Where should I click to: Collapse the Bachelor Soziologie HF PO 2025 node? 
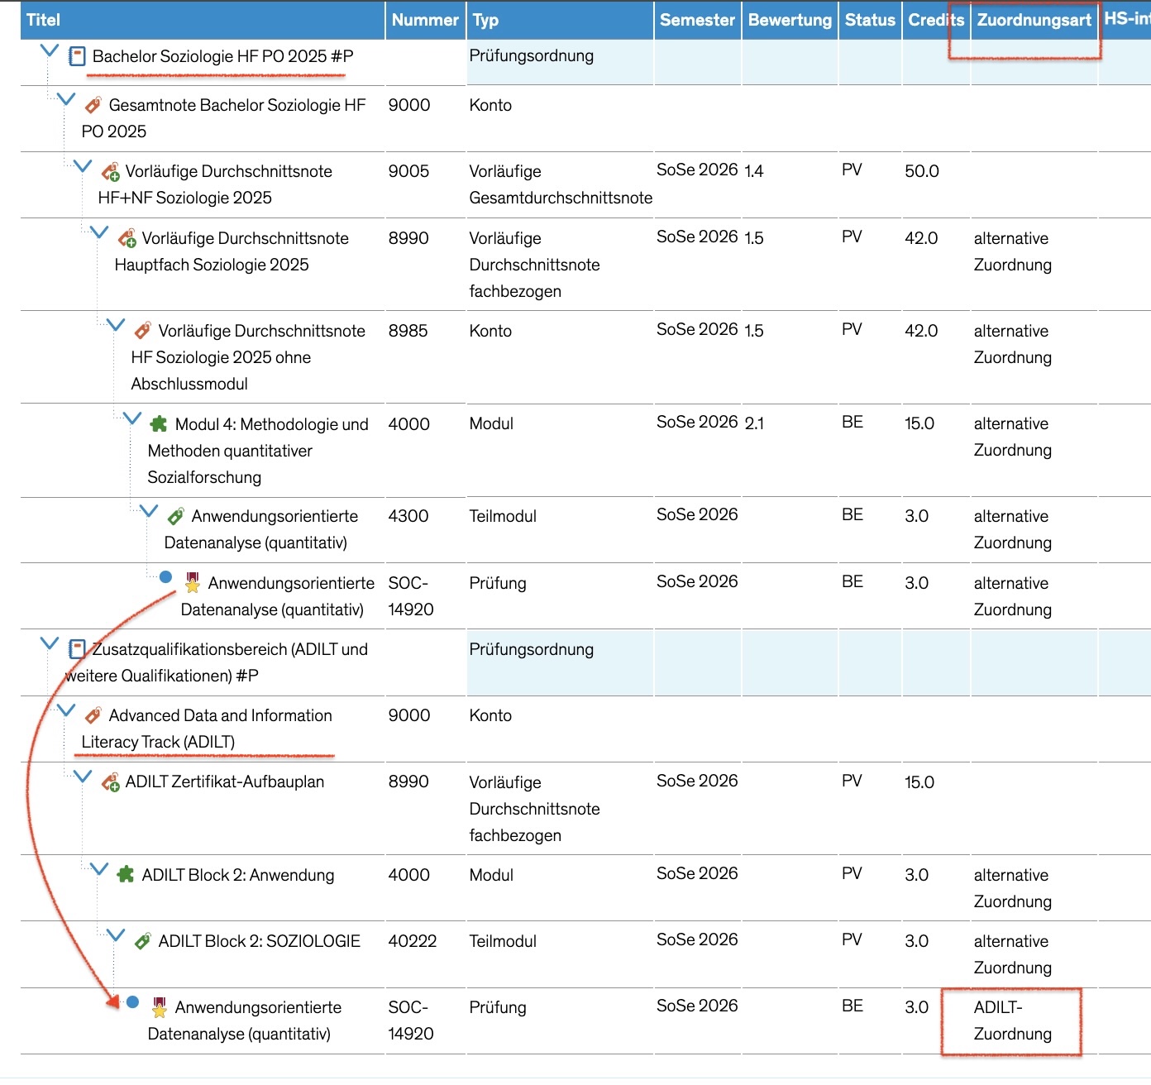50,50
